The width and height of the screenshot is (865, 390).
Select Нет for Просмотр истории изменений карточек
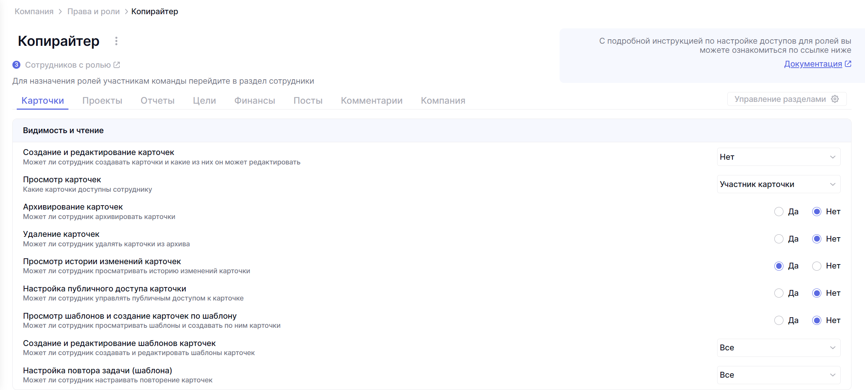(817, 266)
